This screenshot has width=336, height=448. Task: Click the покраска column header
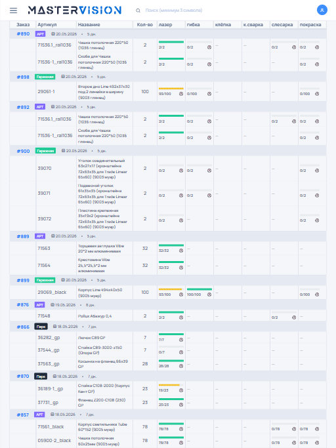[x=310, y=24]
